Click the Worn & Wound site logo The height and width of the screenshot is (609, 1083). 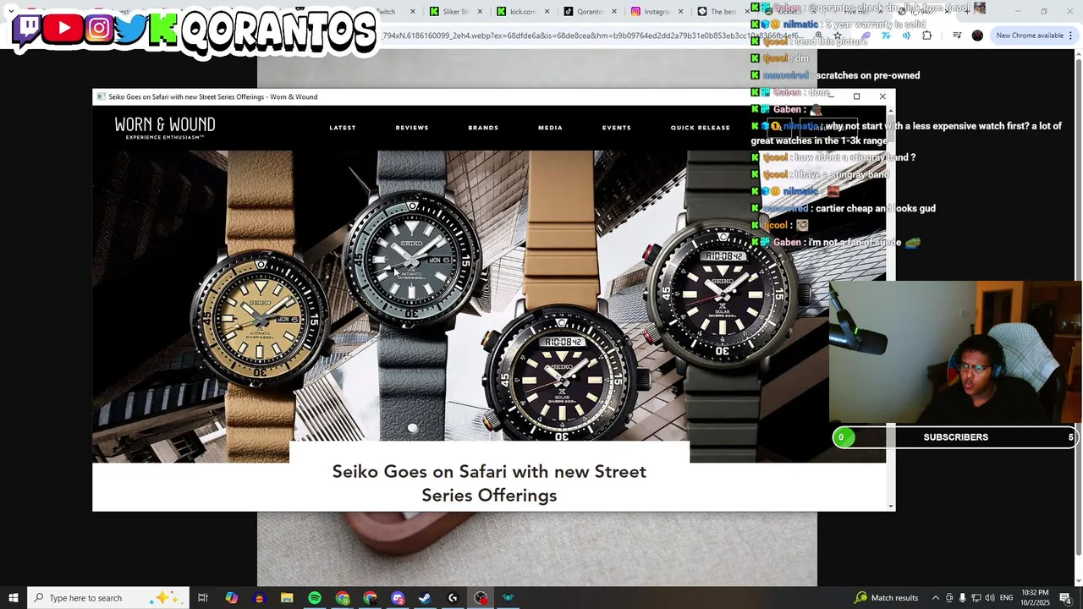[x=165, y=128]
